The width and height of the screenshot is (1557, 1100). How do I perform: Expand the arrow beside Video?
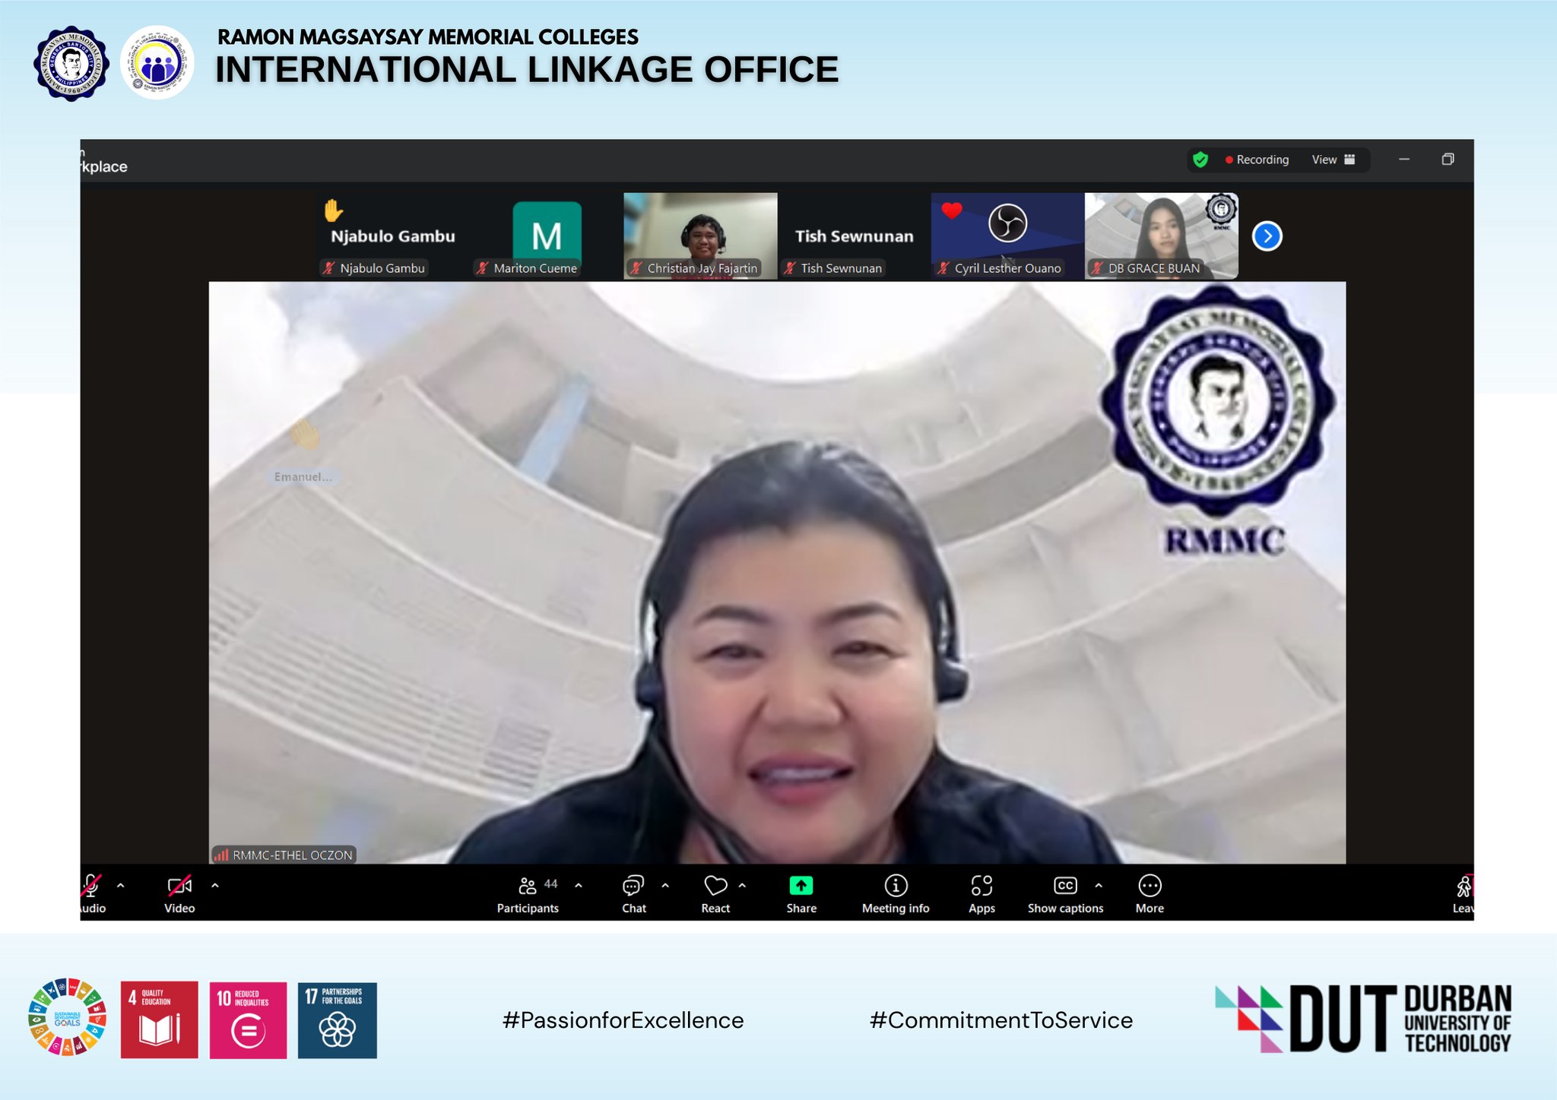point(215,885)
